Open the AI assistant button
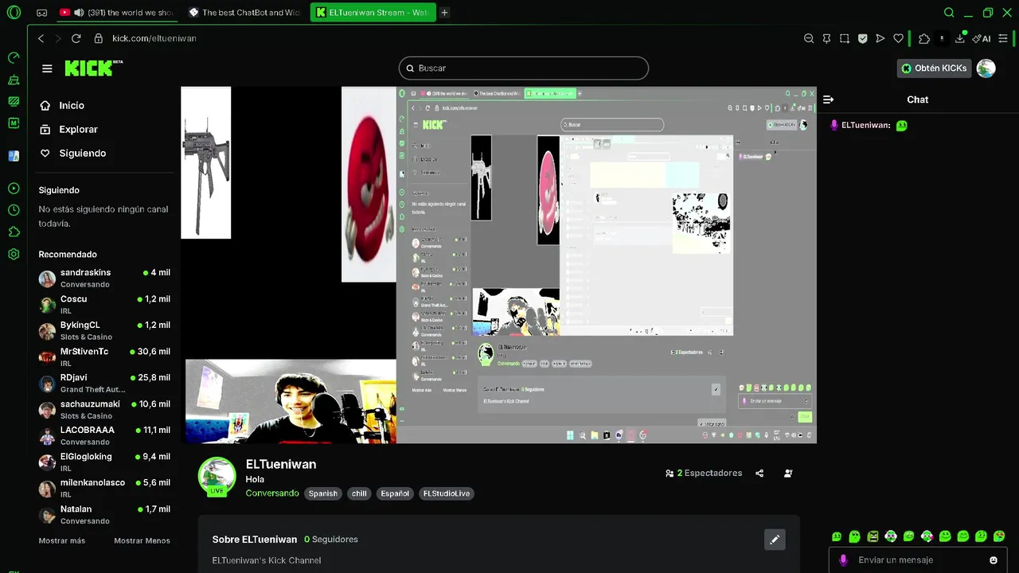The height and width of the screenshot is (573, 1019). tap(982, 38)
